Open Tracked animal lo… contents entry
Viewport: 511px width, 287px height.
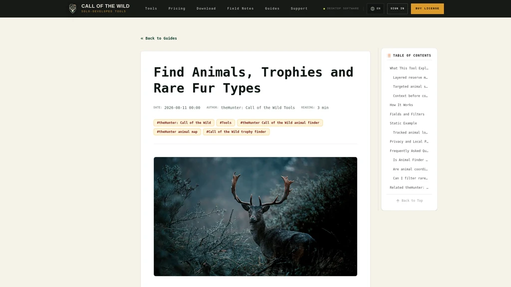point(410,133)
